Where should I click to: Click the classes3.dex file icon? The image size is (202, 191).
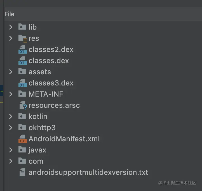click(x=23, y=83)
